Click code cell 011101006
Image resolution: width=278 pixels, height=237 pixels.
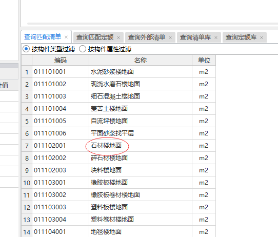61,133
